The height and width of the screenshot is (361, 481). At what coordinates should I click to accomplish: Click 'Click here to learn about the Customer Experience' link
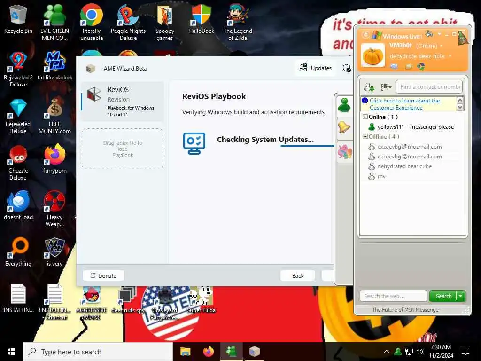[405, 104]
